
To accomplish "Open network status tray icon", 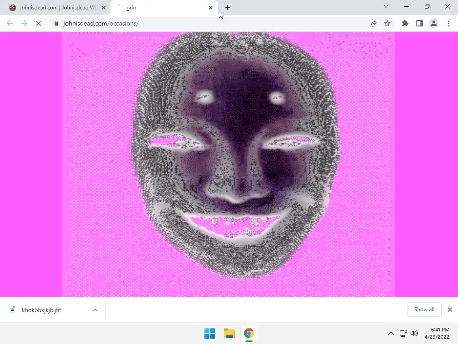I will pos(403,333).
